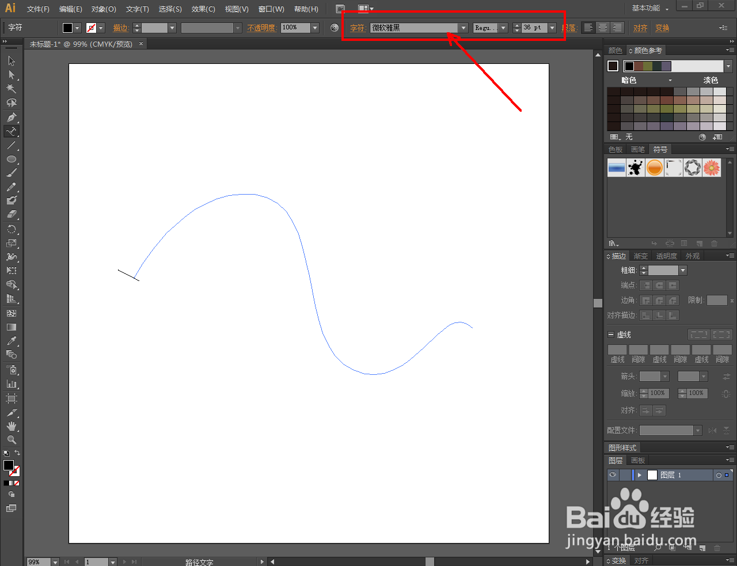Select the Selection tool arrow
This screenshot has height=566, width=737.
(x=12, y=60)
